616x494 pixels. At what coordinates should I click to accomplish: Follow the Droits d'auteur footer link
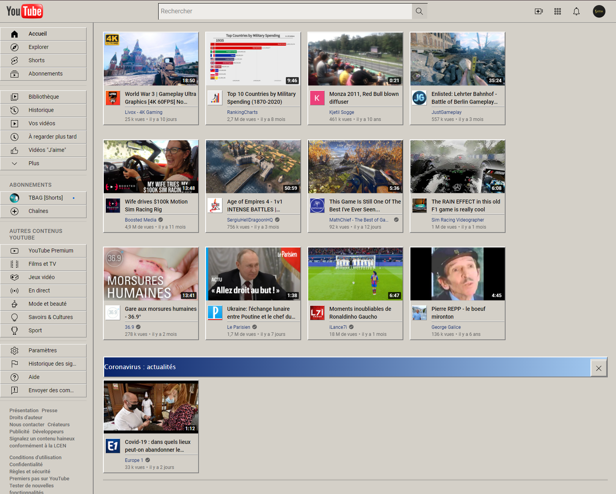coord(26,418)
